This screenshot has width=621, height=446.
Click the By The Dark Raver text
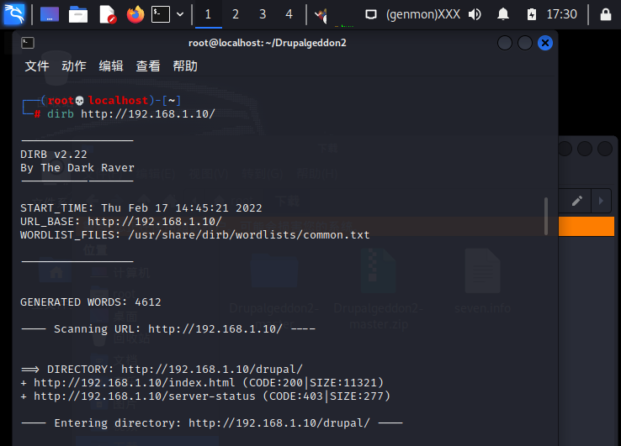(x=77, y=168)
